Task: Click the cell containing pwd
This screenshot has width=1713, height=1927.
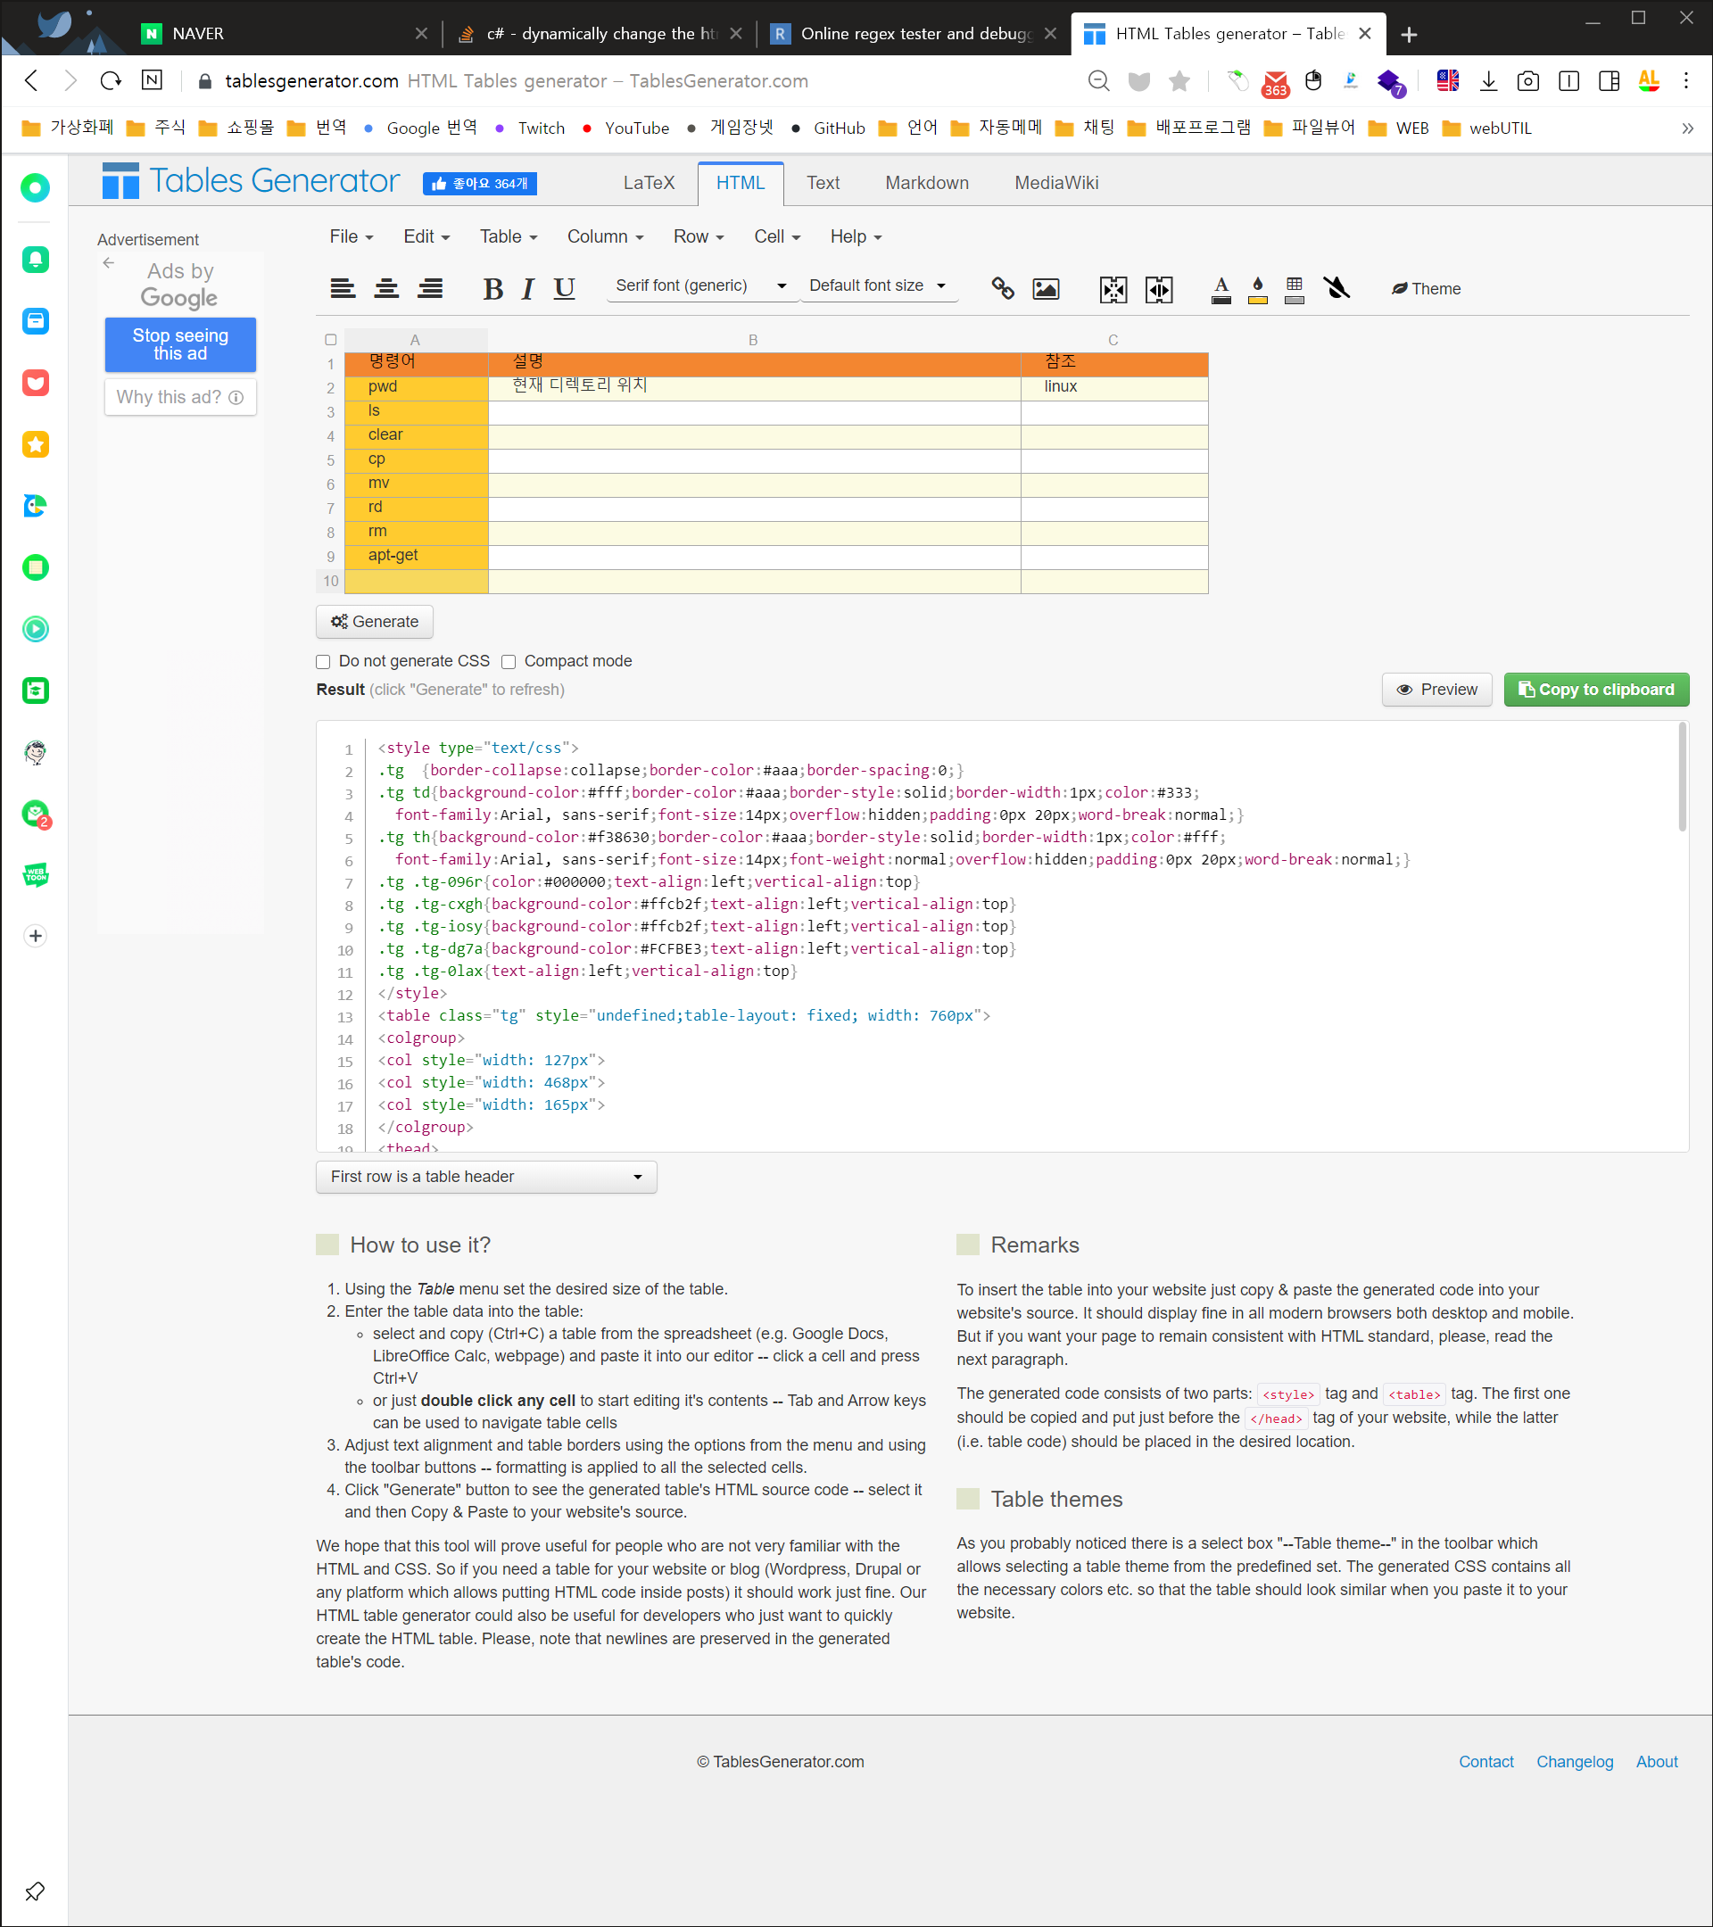Action: (x=416, y=386)
